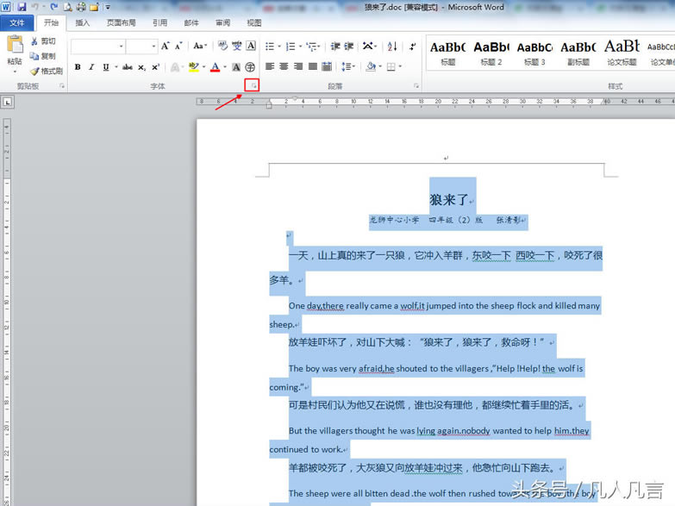Click the document title 狼来了

pyautogui.click(x=448, y=200)
